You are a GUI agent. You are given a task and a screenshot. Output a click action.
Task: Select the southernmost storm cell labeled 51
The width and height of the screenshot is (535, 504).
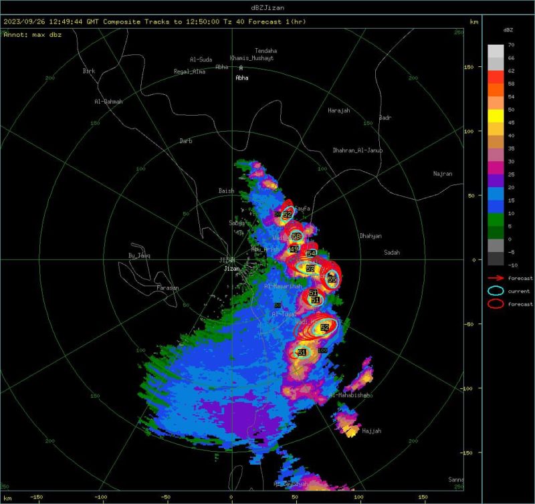(302, 352)
